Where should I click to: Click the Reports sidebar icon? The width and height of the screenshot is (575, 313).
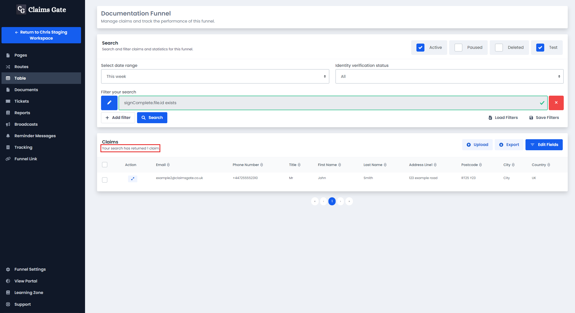click(x=10, y=113)
